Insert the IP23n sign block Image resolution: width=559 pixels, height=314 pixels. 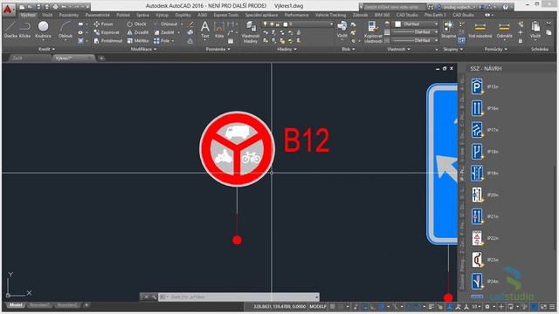coord(477,260)
